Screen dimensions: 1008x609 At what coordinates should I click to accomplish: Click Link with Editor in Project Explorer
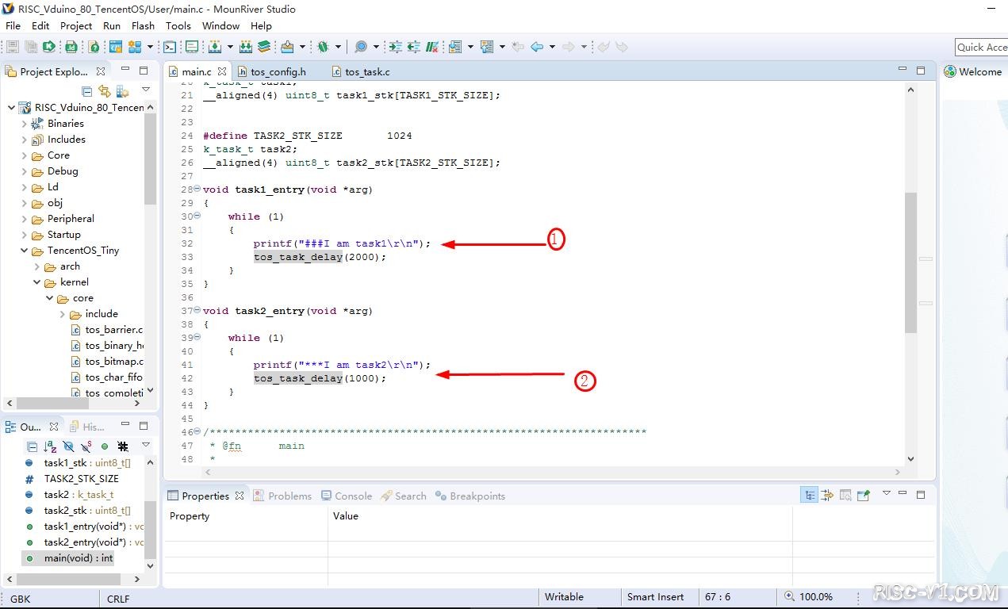pos(104,91)
